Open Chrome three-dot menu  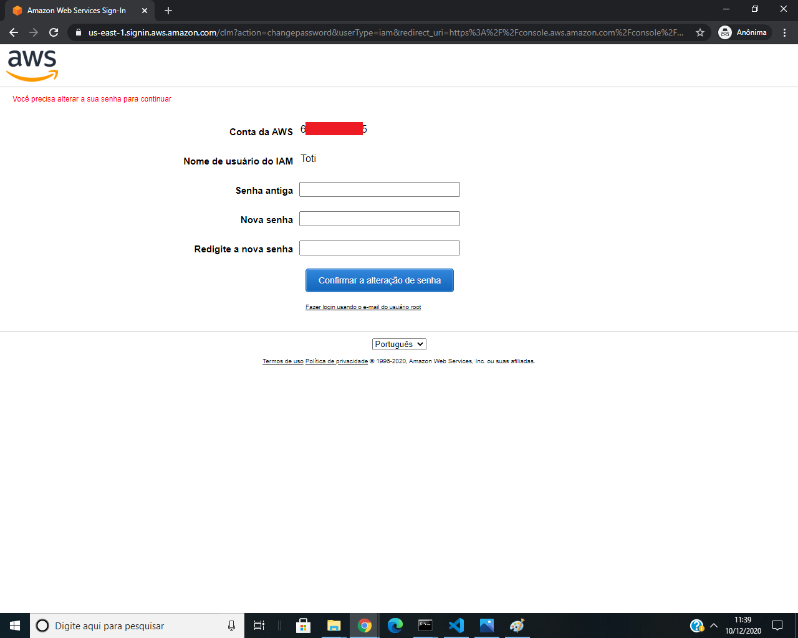(785, 32)
